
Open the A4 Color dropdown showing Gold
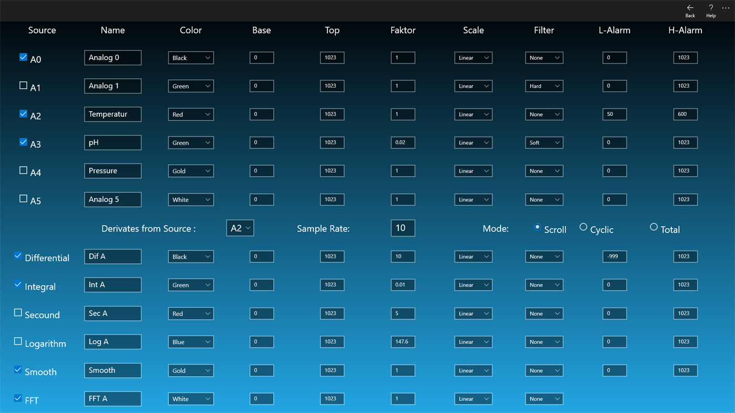[x=191, y=171]
